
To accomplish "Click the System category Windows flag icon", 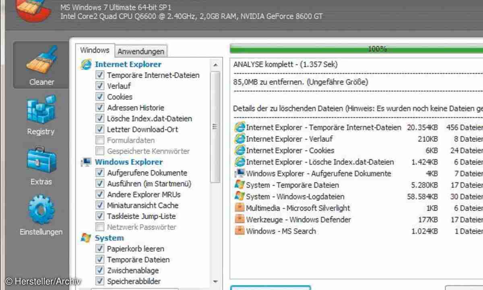I will pos(86,238).
